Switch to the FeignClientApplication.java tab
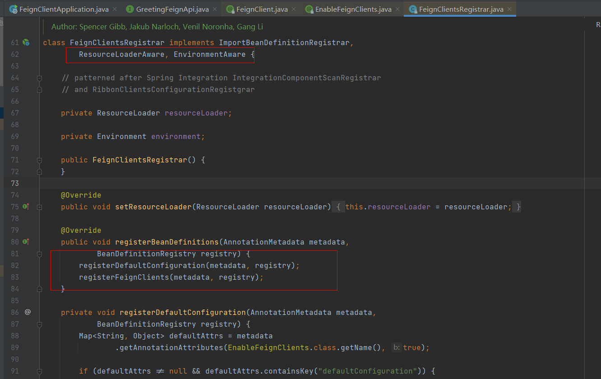The width and height of the screenshot is (601, 379). 64,9
